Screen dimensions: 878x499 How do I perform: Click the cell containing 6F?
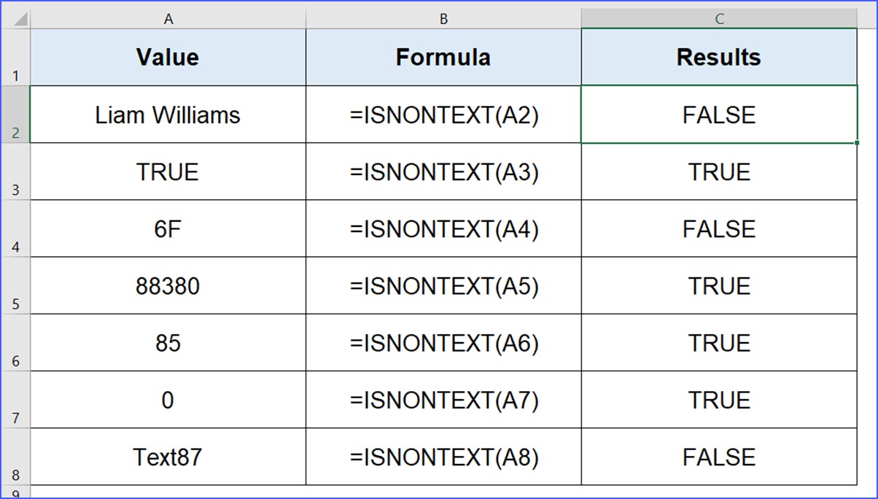[168, 228]
